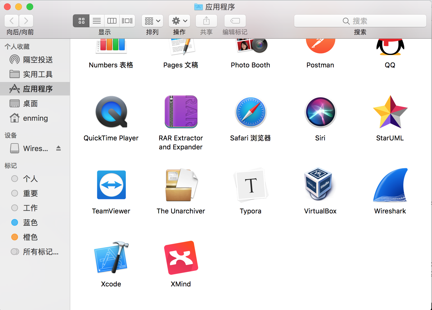The width and height of the screenshot is (432, 310).
Task: Open 桌面 Desktop in sidebar
Action: [35, 103]
